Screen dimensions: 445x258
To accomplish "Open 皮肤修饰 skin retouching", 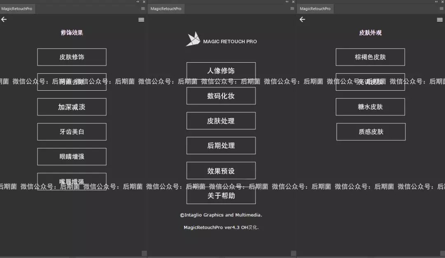I will click(72, 57).
